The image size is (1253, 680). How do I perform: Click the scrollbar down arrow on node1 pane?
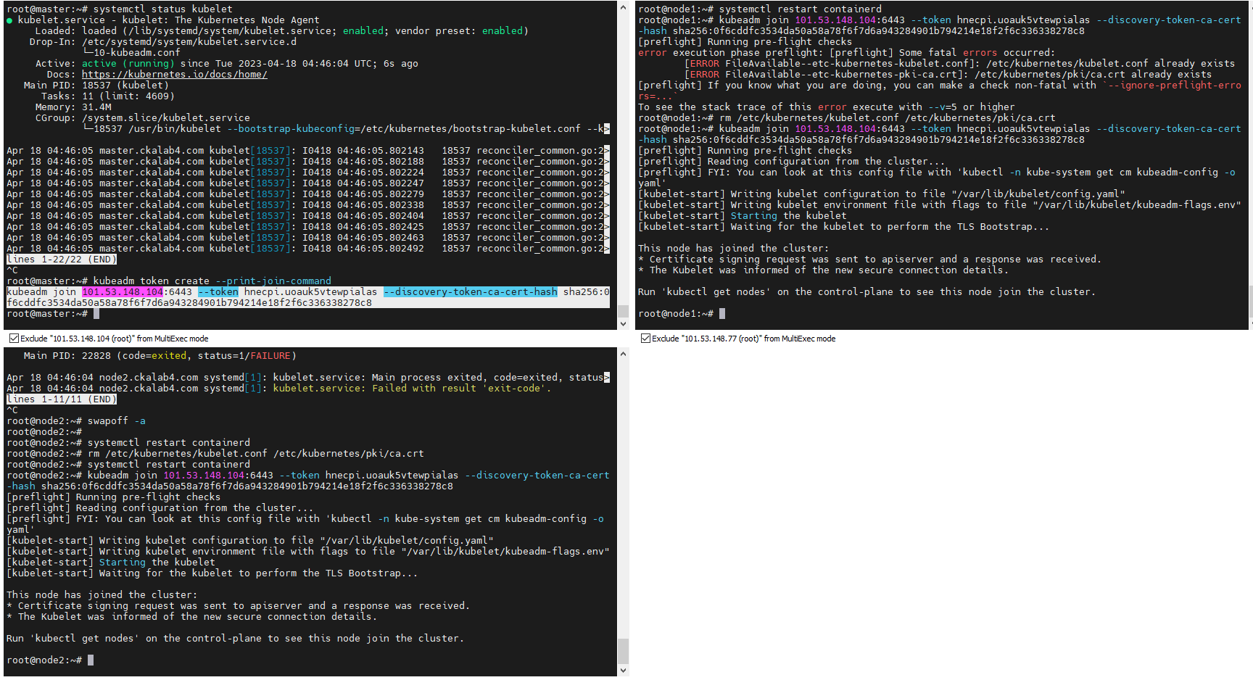(x=1249, y=324)
